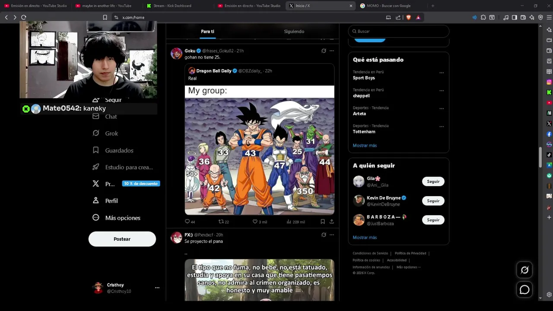Open more options on PX:) post

(332, 235)
